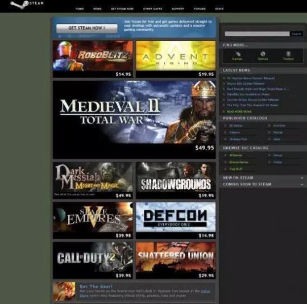
Task: Open the Advent Rising game banner
Action: (x=176, y=59)
